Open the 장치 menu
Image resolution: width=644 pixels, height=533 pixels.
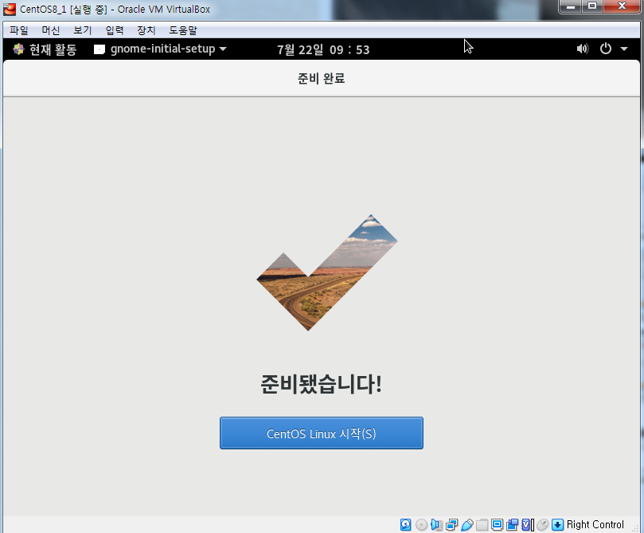pos(146,30)
